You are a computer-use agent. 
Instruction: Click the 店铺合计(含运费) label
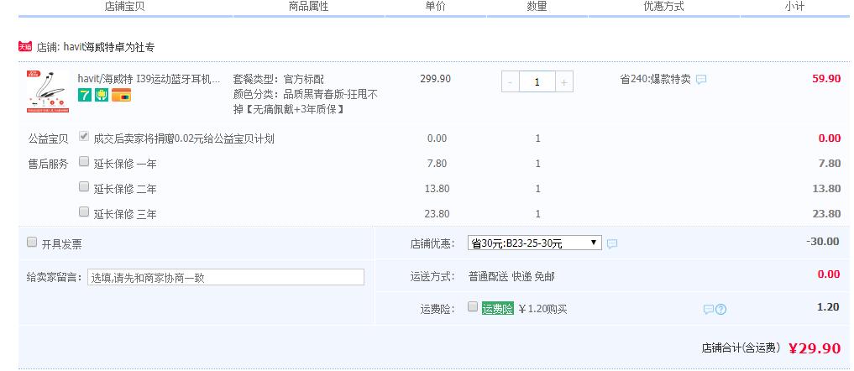[x=741, y=348]
